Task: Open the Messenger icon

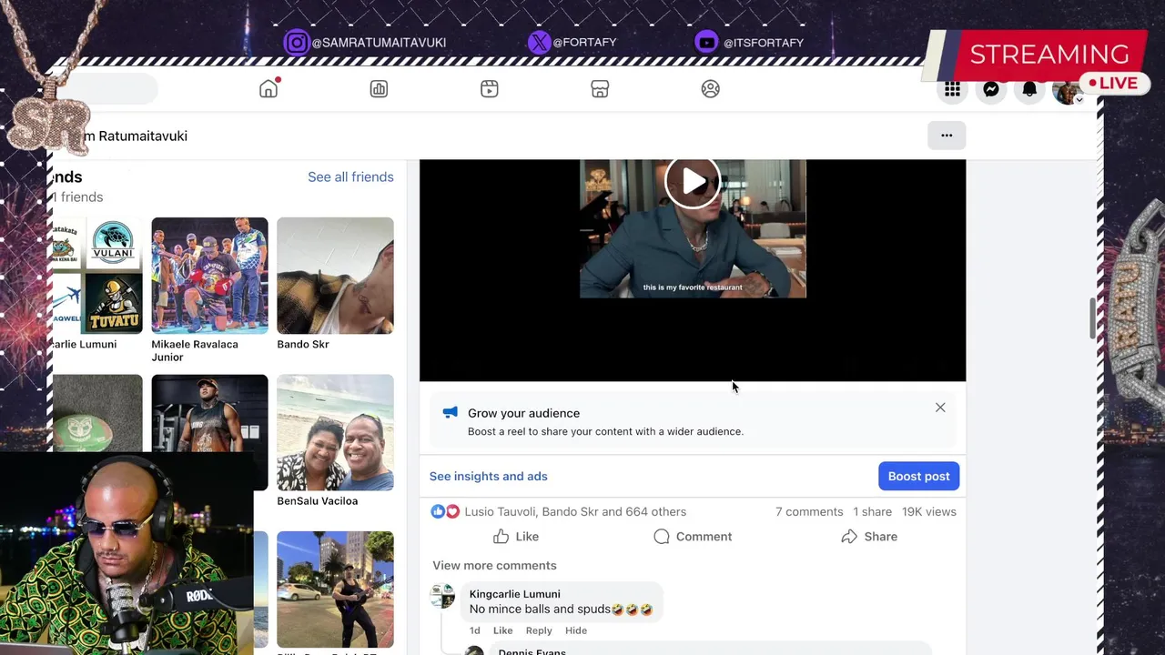Action: (x=991, y=89)
